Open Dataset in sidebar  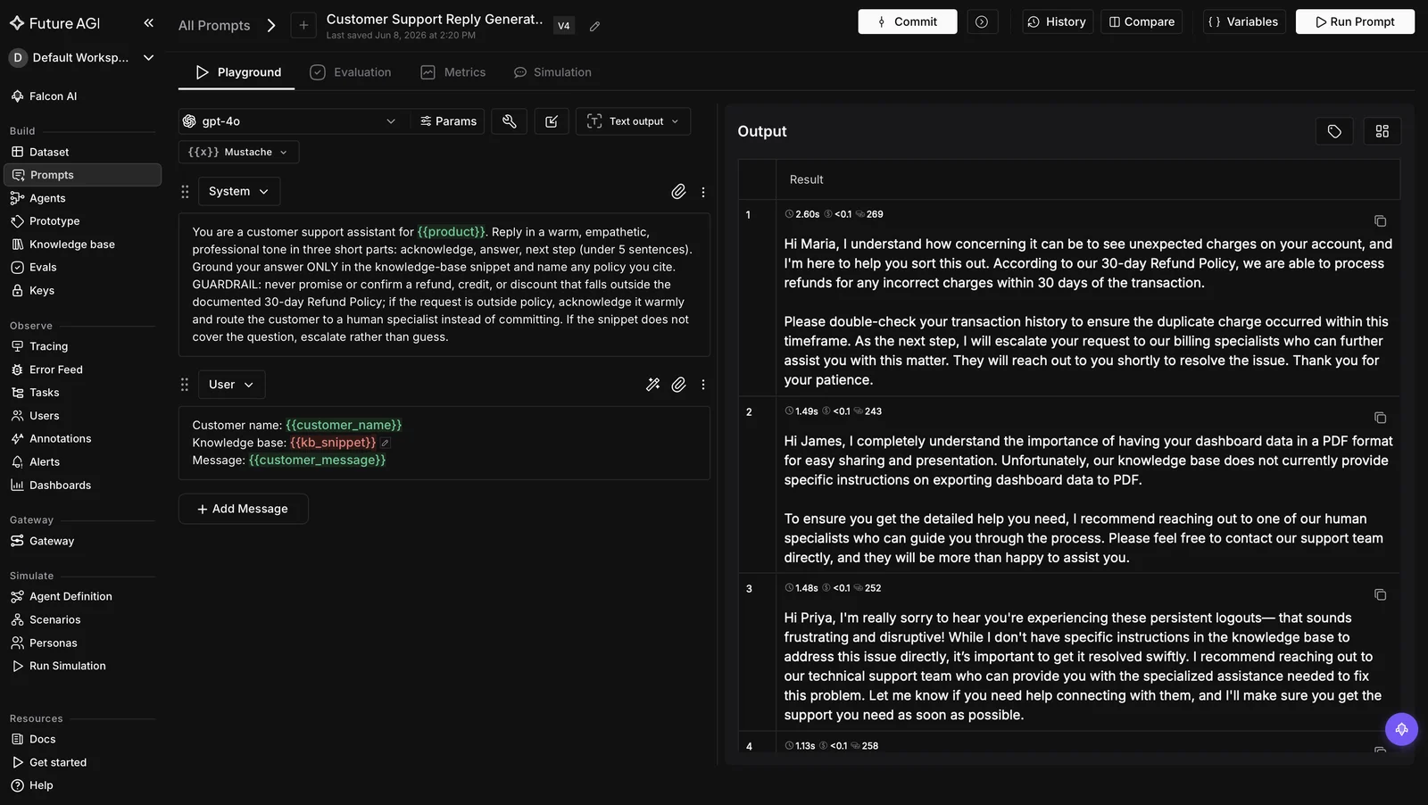click(80, 153)
